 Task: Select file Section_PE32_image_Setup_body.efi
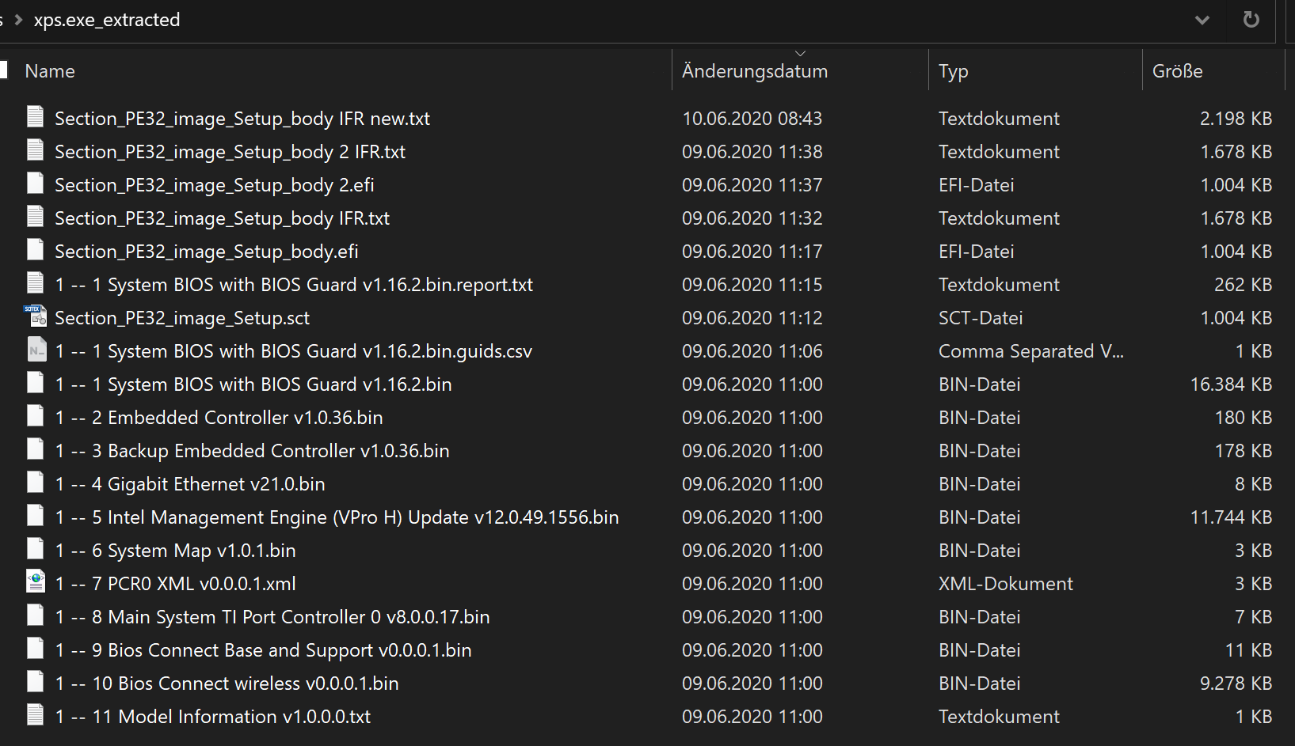207,252
